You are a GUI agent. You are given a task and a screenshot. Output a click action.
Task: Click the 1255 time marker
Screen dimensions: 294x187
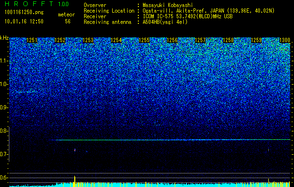(144, 40)
